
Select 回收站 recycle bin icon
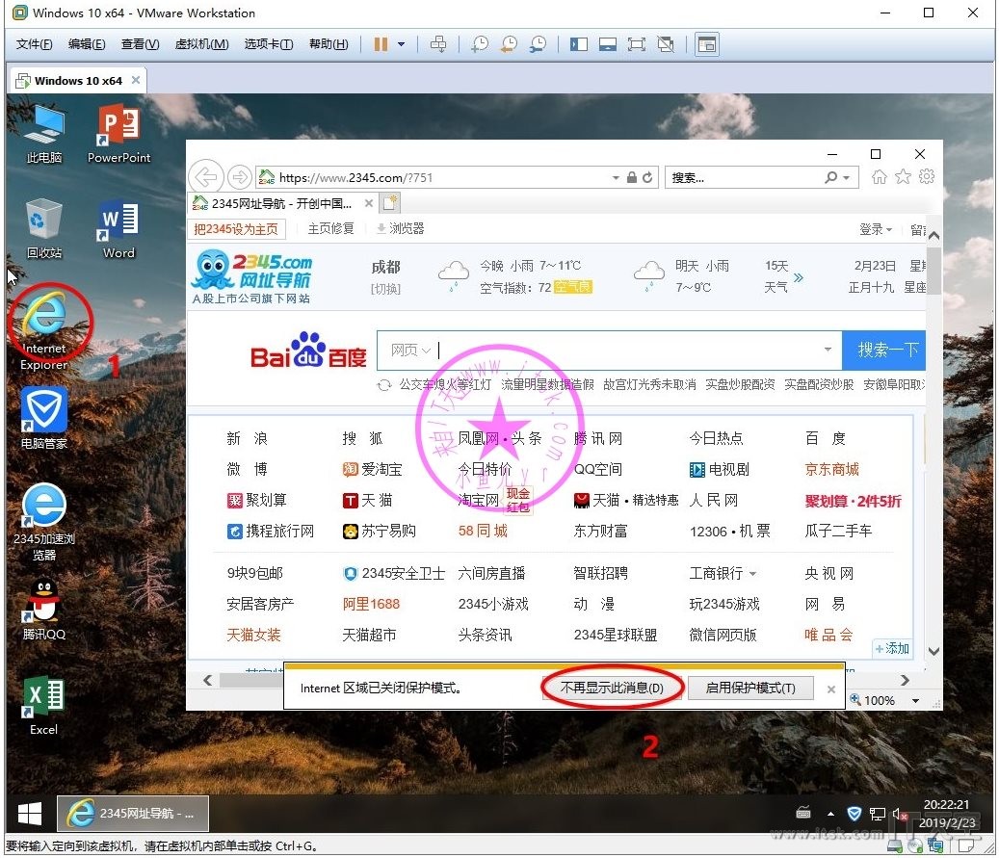pos(44,229)
